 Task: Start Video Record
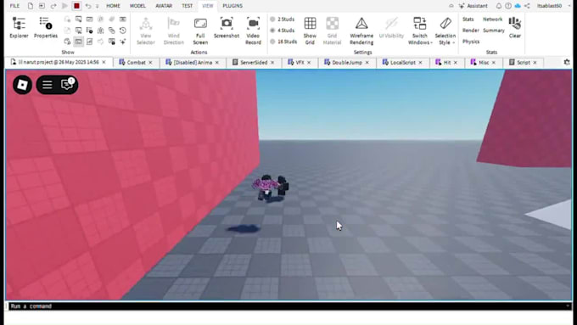click(x=253, y=31)
